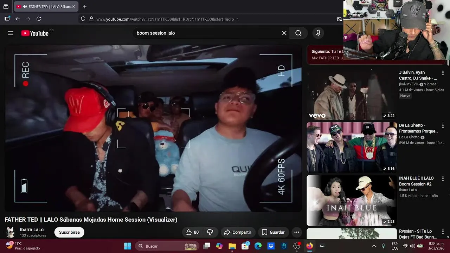Viewport: 450px width, 253px height.
Task: Dislike the video with the thumbs-down button
Action: coord(210,232)
